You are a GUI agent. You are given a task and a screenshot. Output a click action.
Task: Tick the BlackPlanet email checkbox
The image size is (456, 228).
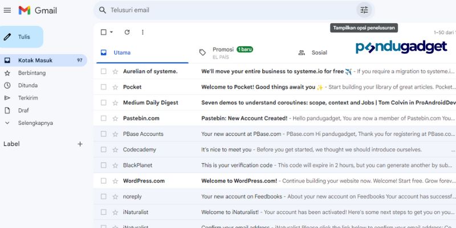pyautogui.click(x=104, y=165)
